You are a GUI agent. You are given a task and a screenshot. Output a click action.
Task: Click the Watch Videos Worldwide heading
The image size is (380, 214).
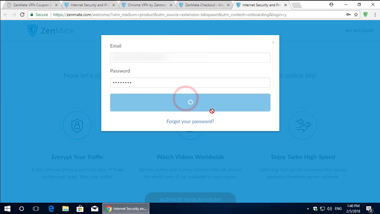point(190,157)
